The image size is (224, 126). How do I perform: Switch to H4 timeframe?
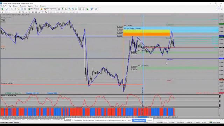[67, 12]
